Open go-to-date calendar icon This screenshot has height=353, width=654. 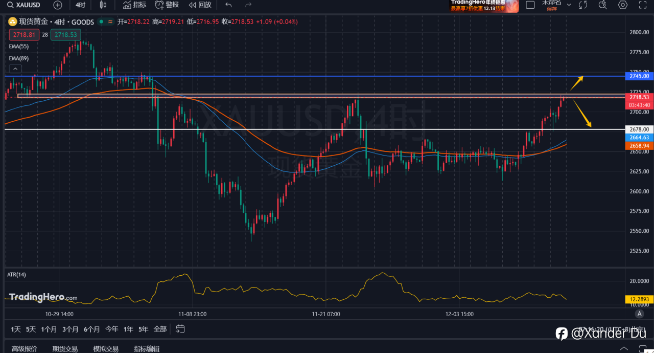click(x=180, y=328)
